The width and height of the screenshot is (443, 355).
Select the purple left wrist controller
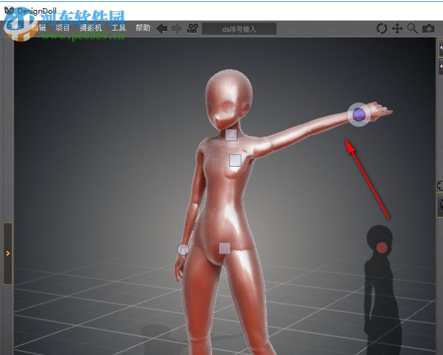point(359,115)
